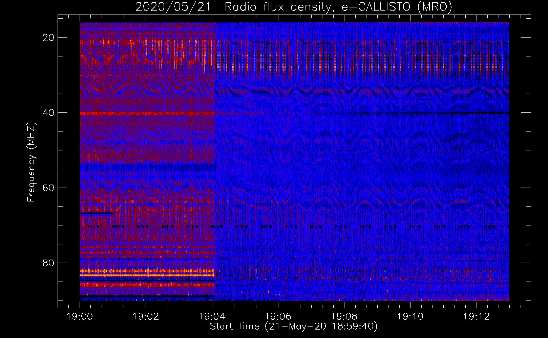Click the 19:08 time tick label
Viewport: 548px width, 338px height.
(344, 317)
